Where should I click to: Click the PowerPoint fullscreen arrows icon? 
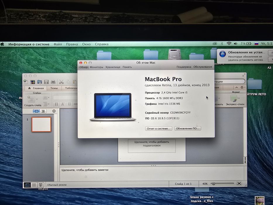pos(244,75)
